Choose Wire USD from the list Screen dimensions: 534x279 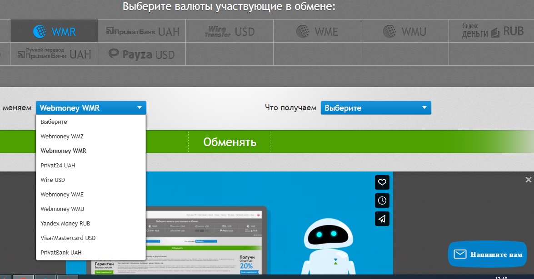pyautogui.click(x=91, y=180)
